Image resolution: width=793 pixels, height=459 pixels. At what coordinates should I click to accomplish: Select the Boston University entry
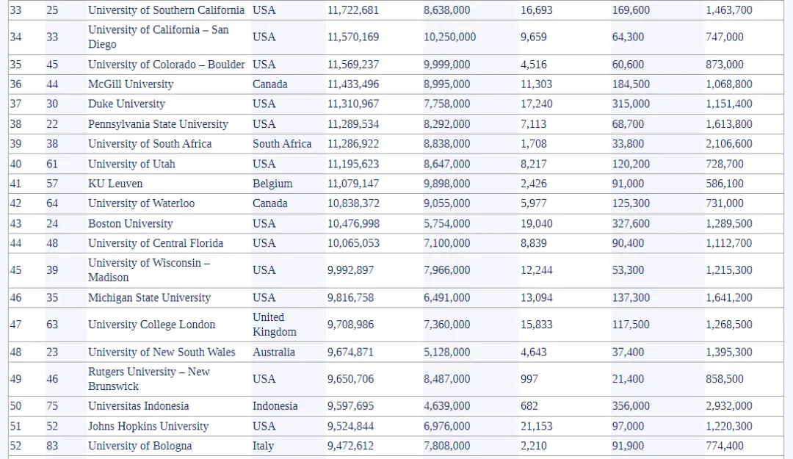130,223
